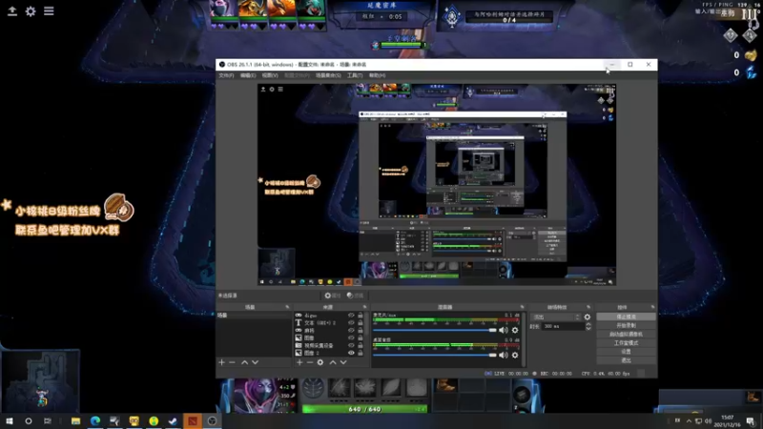Open 桌面音频 channel gear settings

click(515, 355)
